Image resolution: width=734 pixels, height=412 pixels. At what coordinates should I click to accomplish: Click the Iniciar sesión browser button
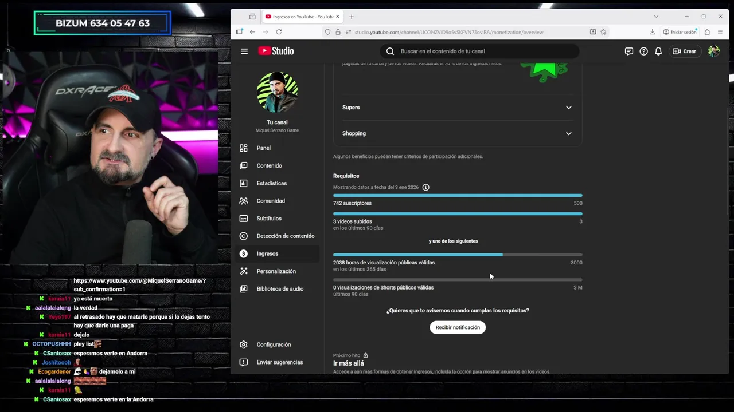(x=680, y=32)
